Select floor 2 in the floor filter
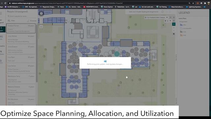The height and width of the screenshot is (119, 211). pos(174,27)
